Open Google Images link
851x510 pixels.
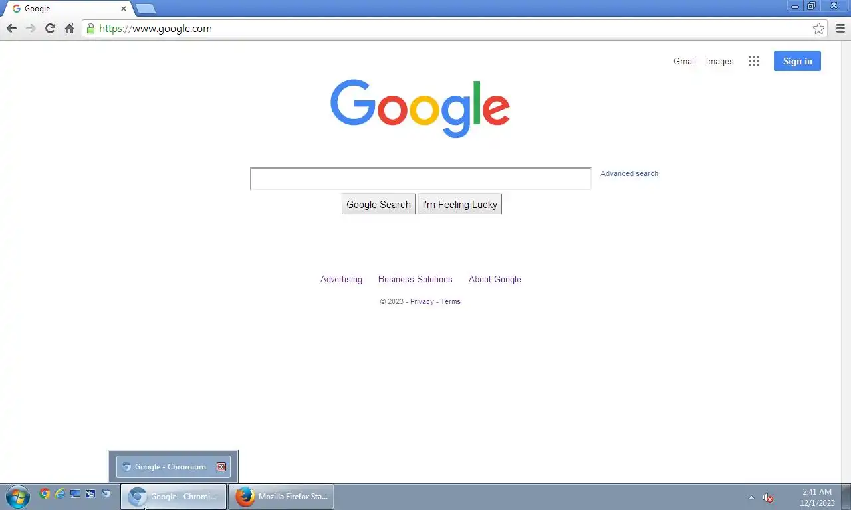click(719, 61)
